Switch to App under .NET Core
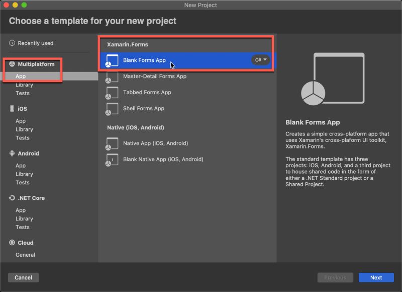Viewport: 402px width, 292px height. click(x=22, y=210)
